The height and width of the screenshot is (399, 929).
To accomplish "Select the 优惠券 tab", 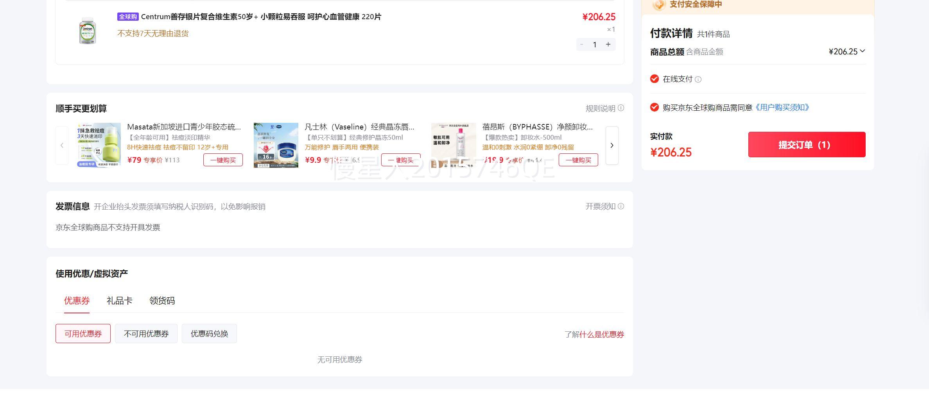I will pos(77,300).
